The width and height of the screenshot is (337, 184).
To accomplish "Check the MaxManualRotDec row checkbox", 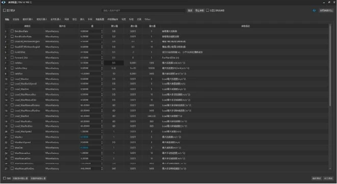I will tap(12, 169).
